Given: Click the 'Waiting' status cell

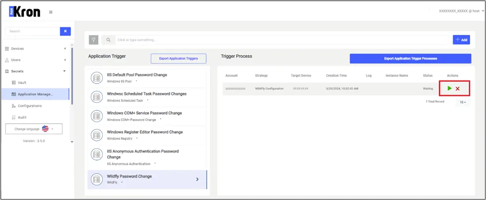Looking at the screenshot, I should (x=428, y=89).
